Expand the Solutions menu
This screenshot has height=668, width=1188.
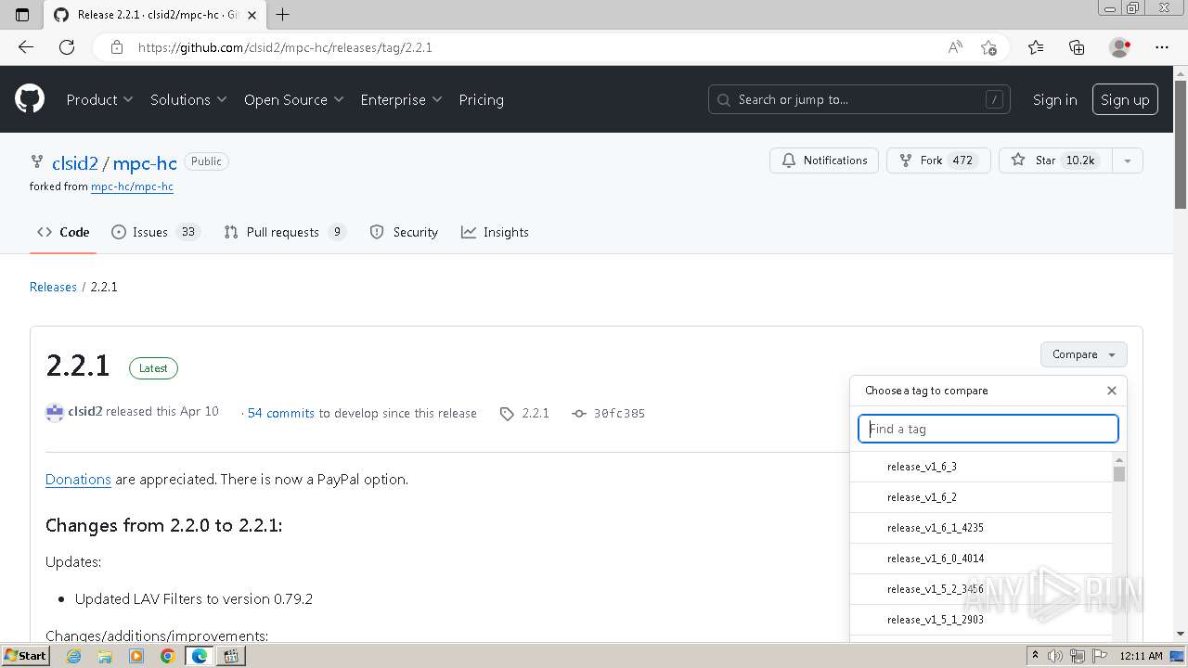coord(188,99)
